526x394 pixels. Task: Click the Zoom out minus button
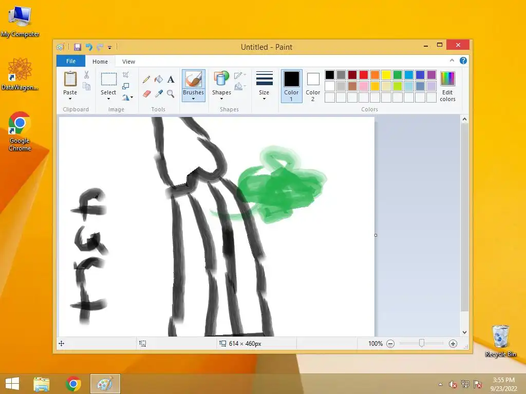(390, 343)
